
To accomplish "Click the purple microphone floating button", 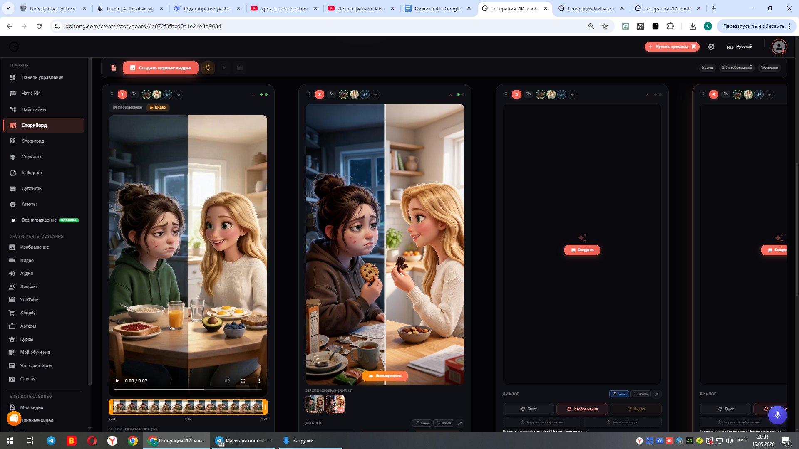I will (777, 414).
